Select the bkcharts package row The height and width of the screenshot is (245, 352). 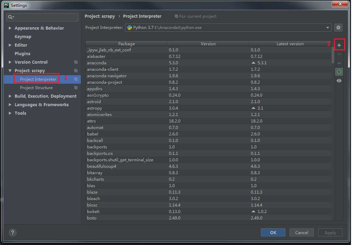coord(208,179)
